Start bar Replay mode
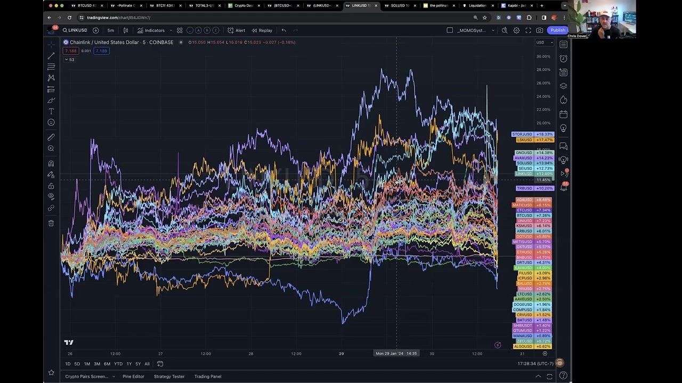This screenshot has height=383, width=682. pyautogui.click(x=262, y=30)
